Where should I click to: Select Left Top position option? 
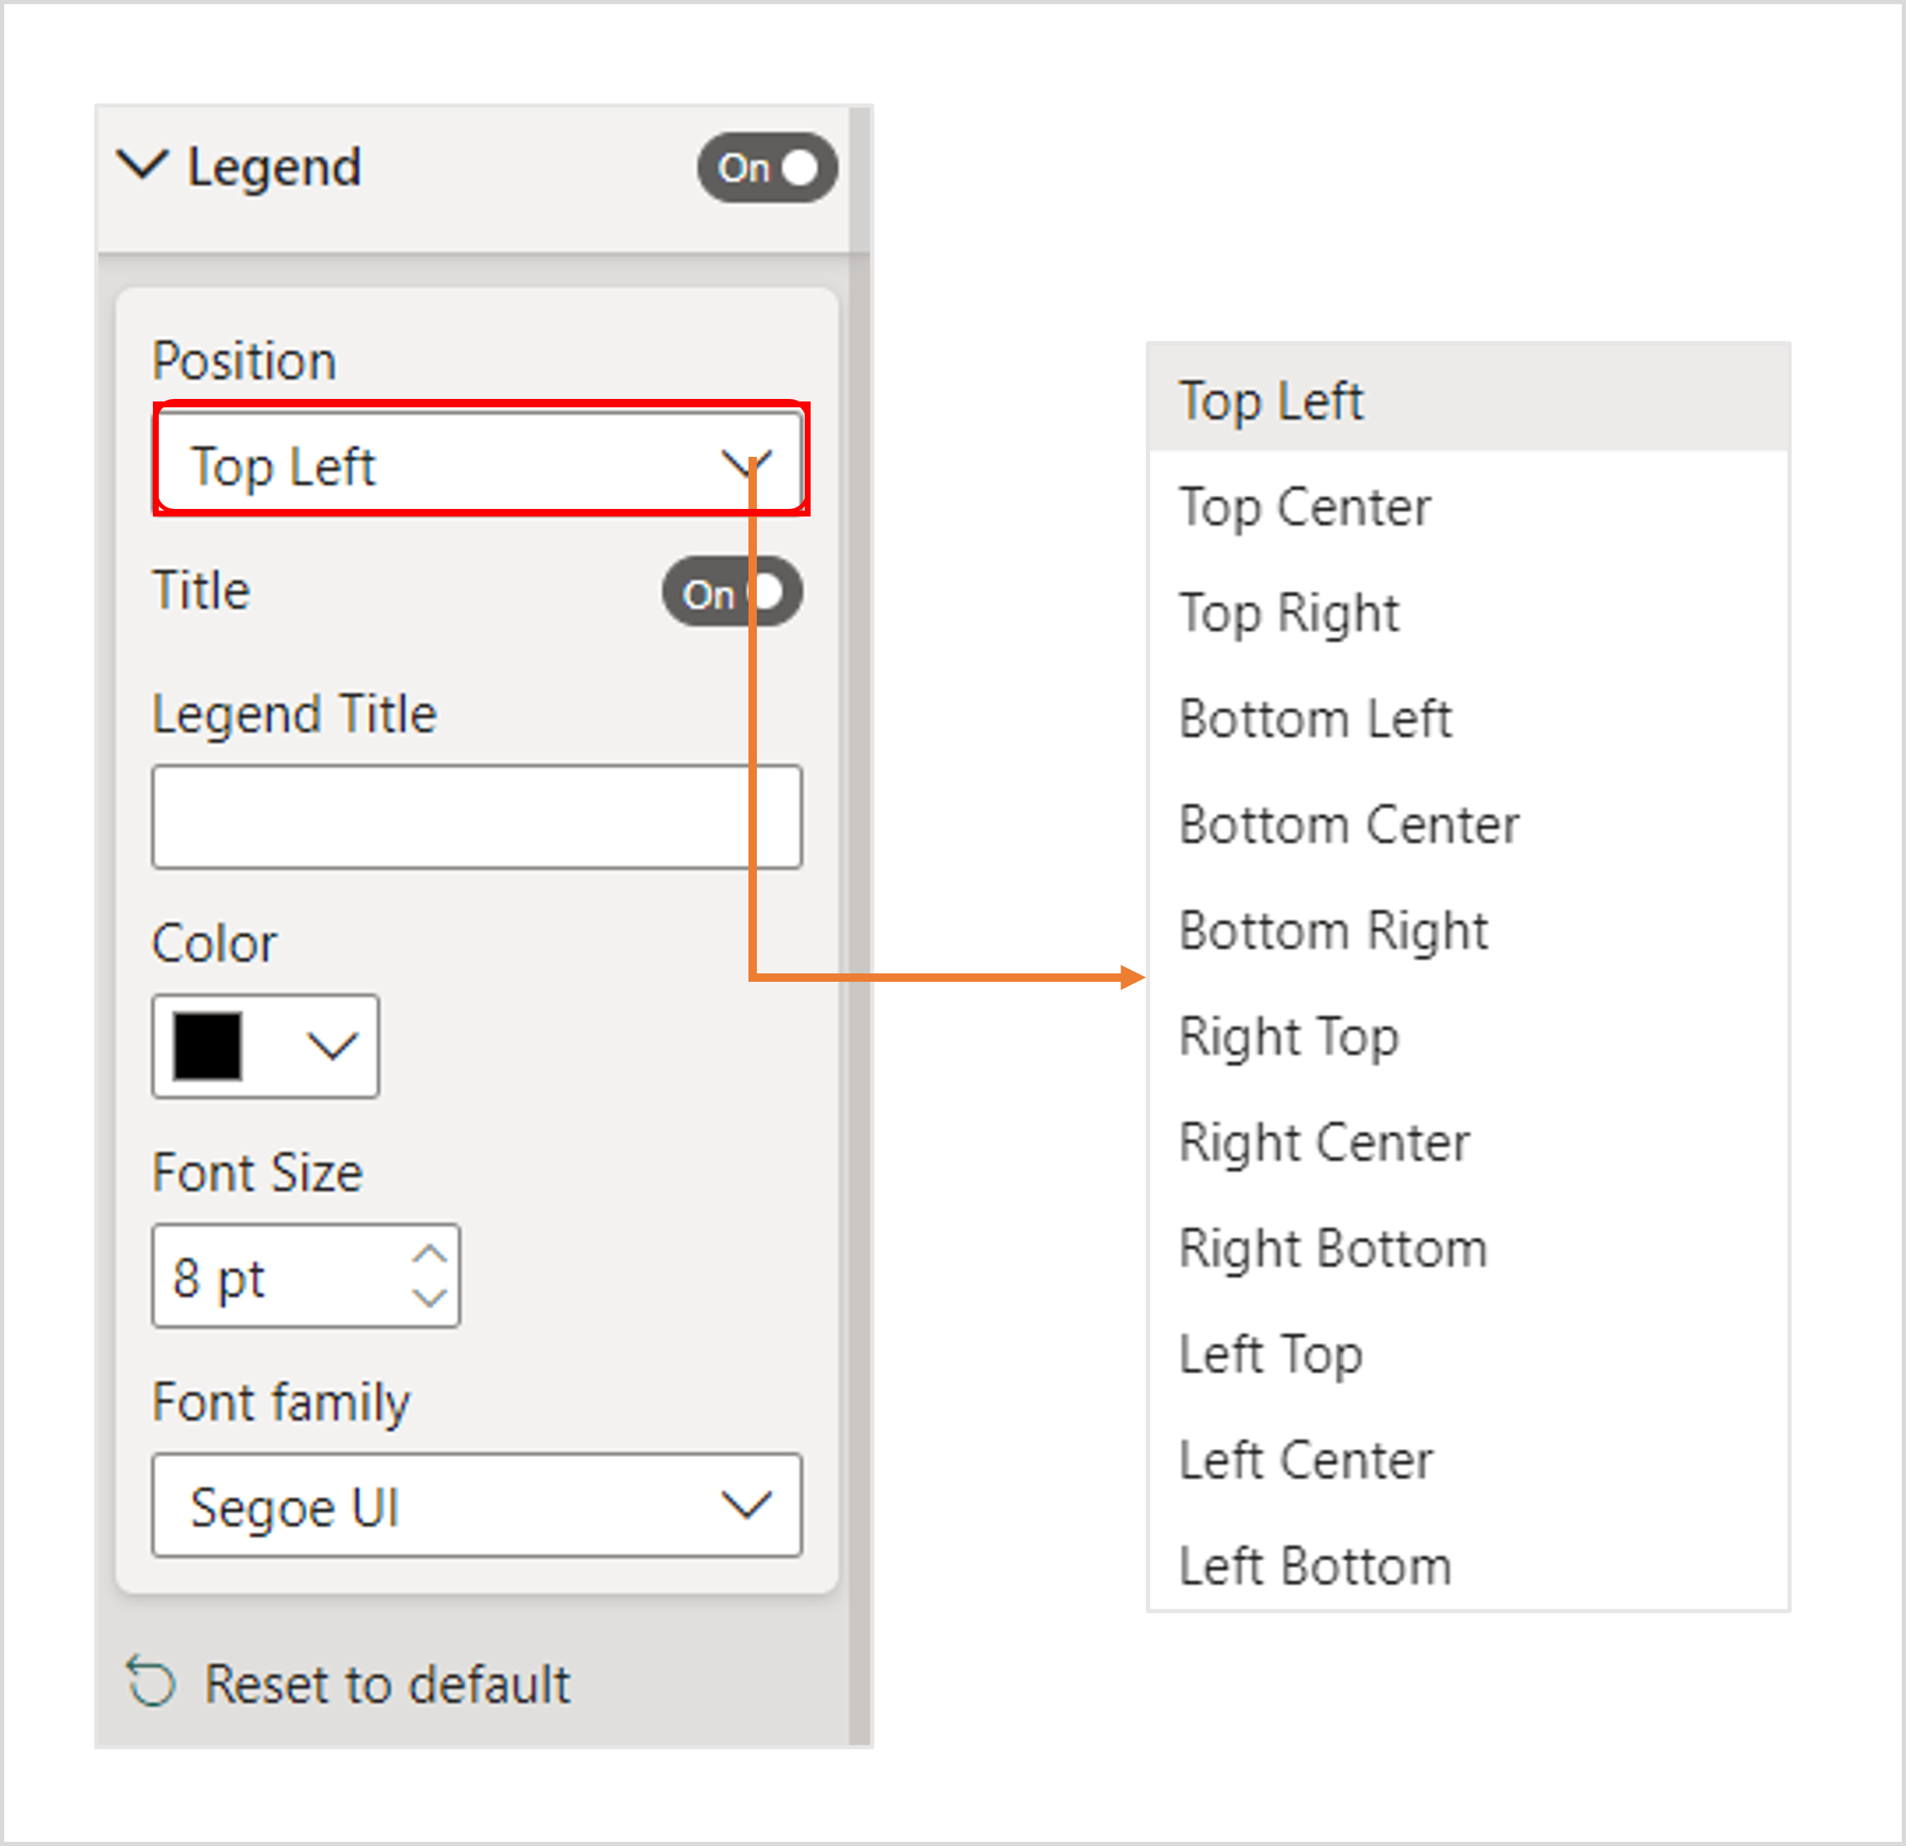pyautogui.click(x=1270, y=1355)
